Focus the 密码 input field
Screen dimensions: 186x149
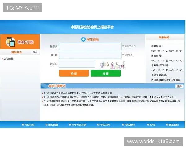point(90,55)
